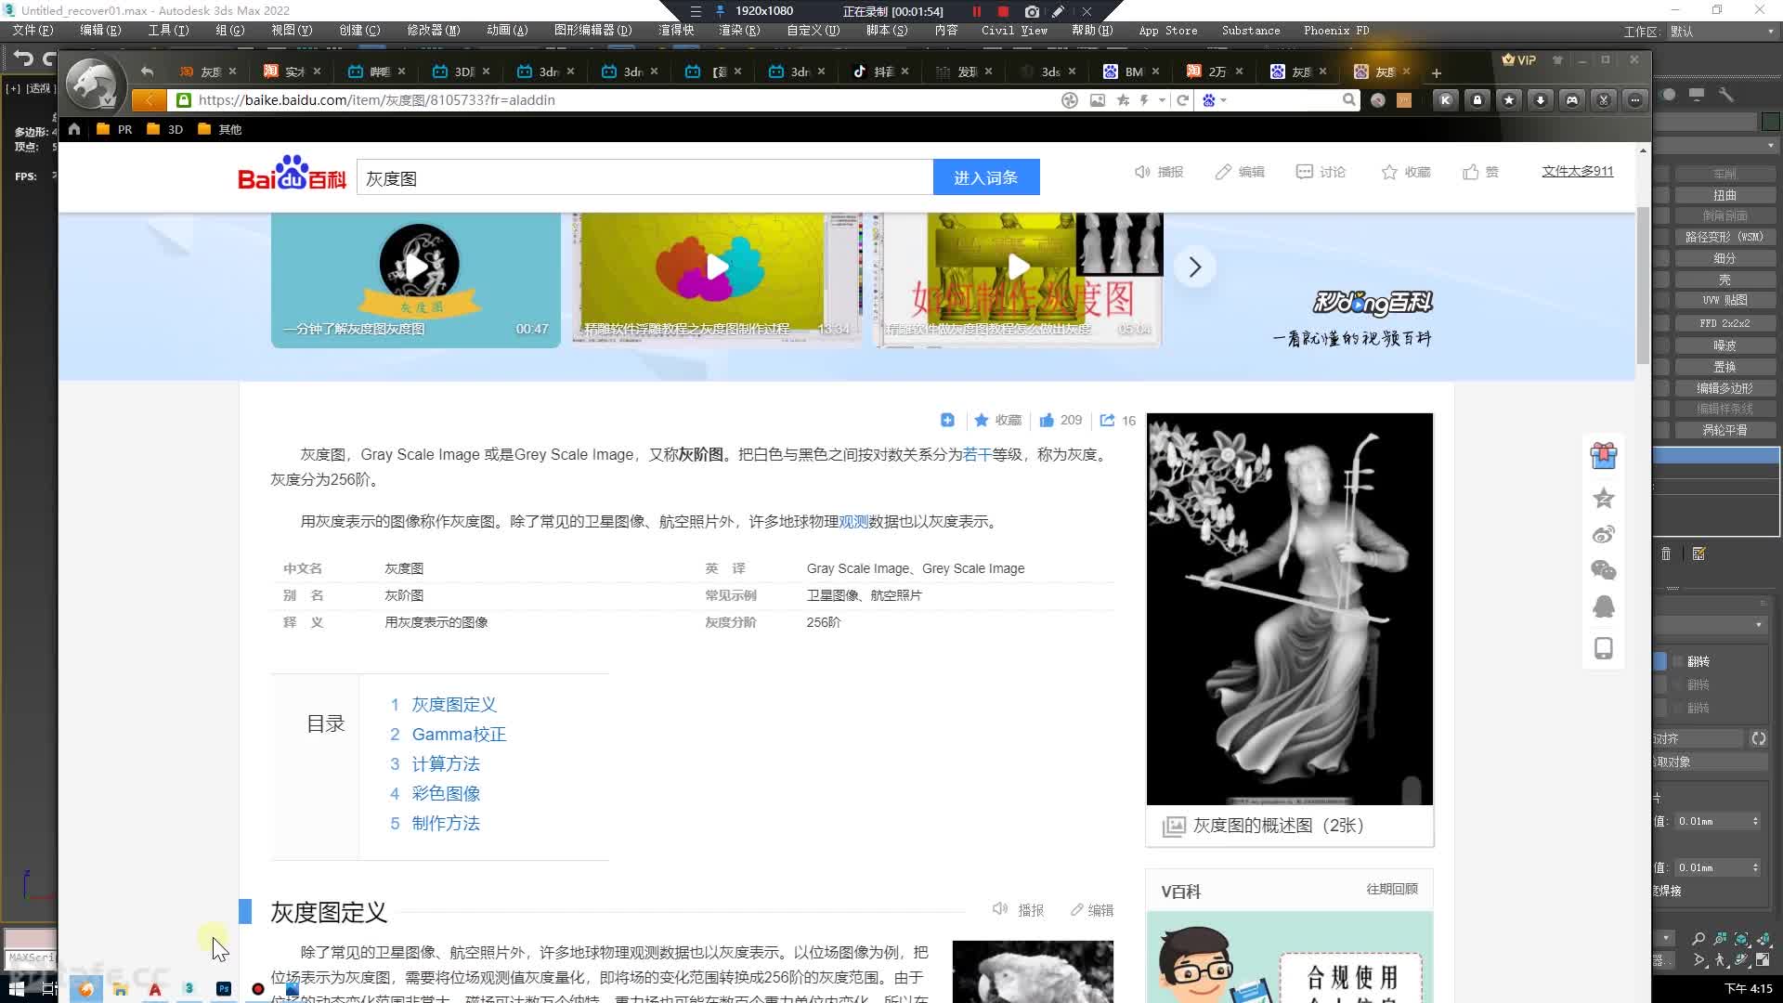Click the recorder camera snapshot icon
Screen dimensions: 1783x1003
[x=1032, y=11]
